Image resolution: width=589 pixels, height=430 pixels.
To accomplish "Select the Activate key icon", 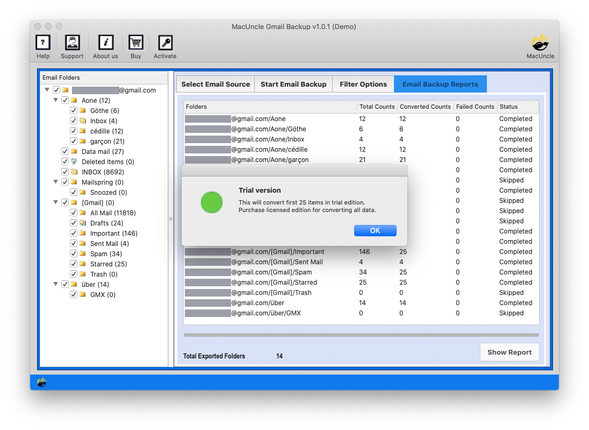I will pyautogui.click(x=165, y=42).
